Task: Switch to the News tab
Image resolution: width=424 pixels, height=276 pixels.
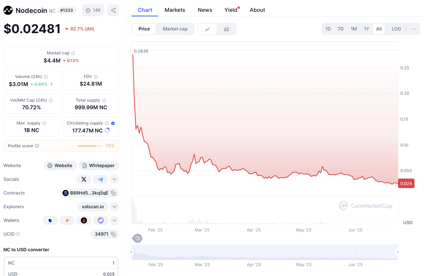Action: (205, 10)
